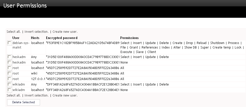Click the bottom 'Select all.' link
Screen dimensions: 246x107
[x=14, y=95]
